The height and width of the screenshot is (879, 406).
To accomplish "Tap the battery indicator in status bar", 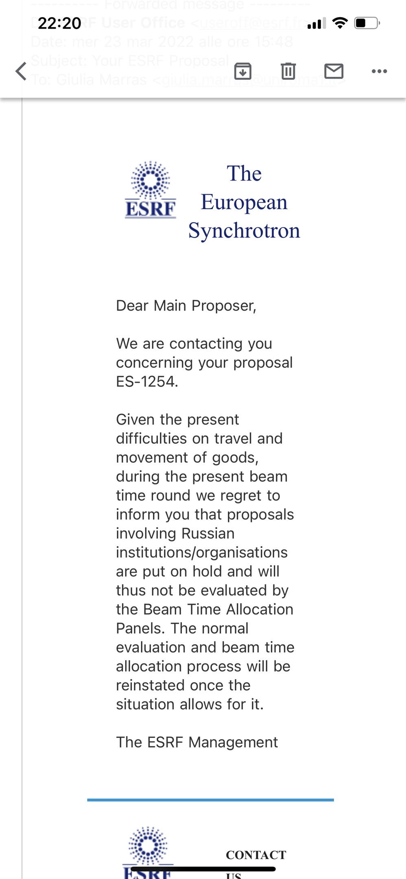I will pos(367,23).
